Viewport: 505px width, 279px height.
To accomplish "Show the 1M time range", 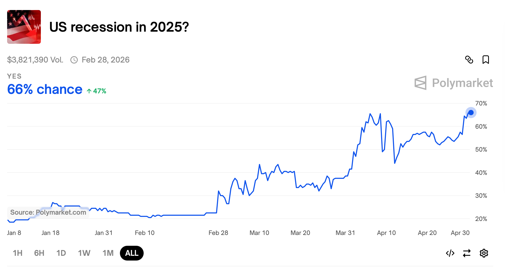I will click(x=108, y=253).
